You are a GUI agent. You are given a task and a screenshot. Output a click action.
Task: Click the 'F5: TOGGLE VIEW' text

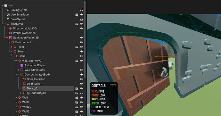(100, 107)
